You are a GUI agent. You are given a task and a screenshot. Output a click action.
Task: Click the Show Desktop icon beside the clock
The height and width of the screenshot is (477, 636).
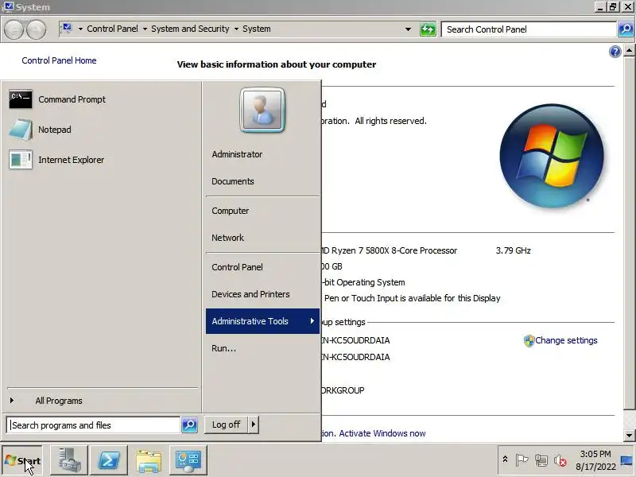point(627,460)
